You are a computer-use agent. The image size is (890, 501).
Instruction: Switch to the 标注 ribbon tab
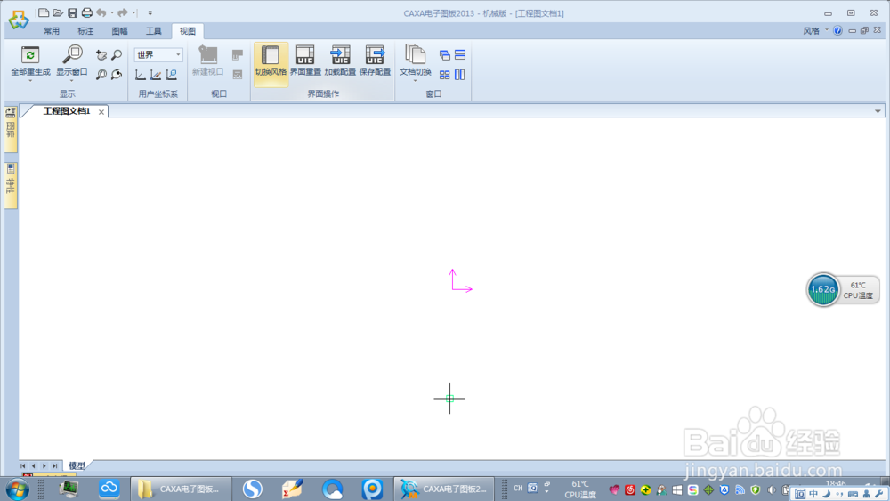(85, 31)
